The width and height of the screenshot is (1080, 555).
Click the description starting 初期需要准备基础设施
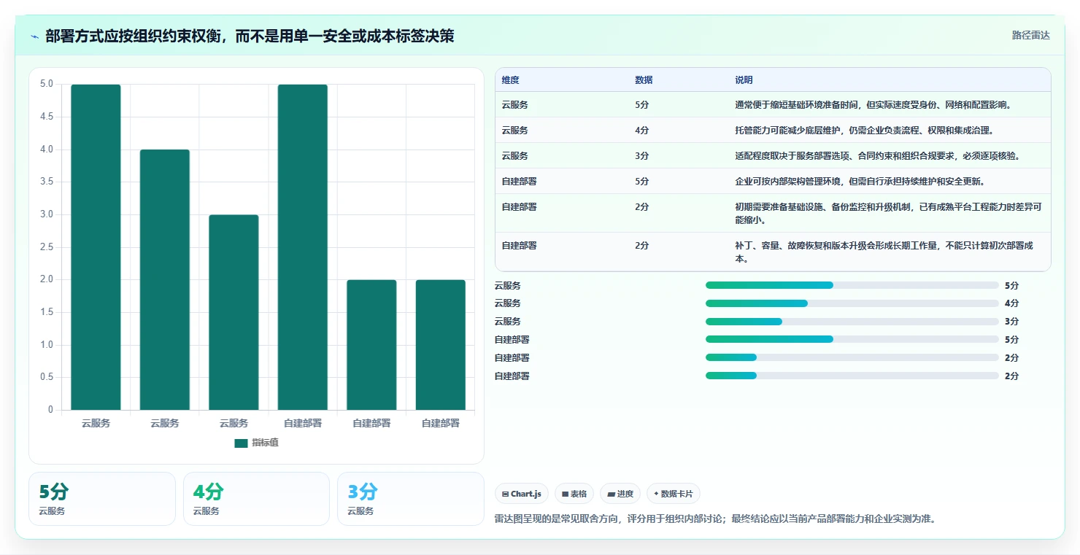point(887,213)
